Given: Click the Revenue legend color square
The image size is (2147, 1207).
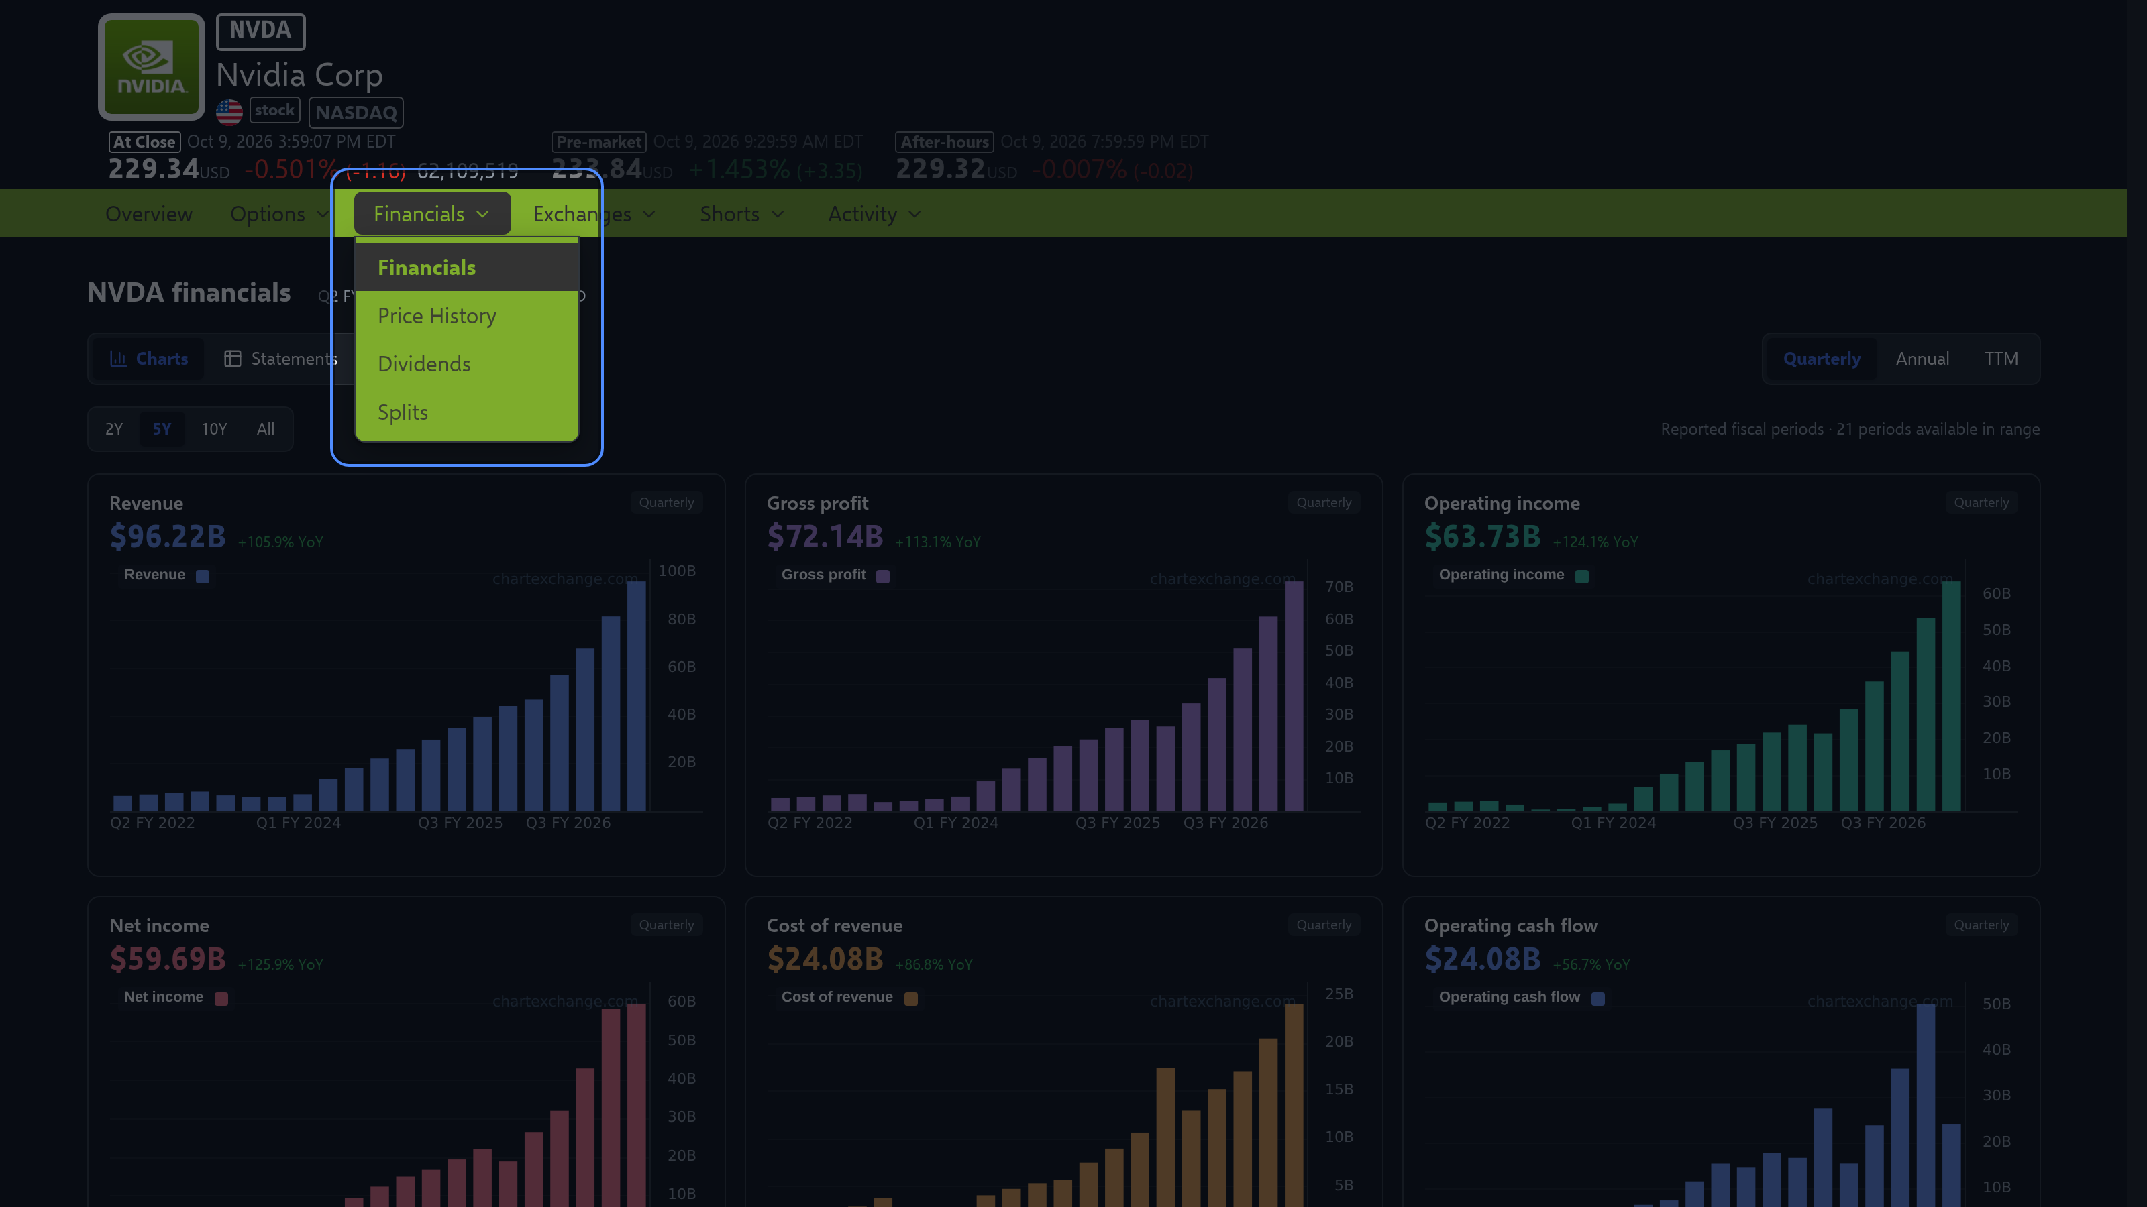Looking at the screenshot, I should point(203,577).
